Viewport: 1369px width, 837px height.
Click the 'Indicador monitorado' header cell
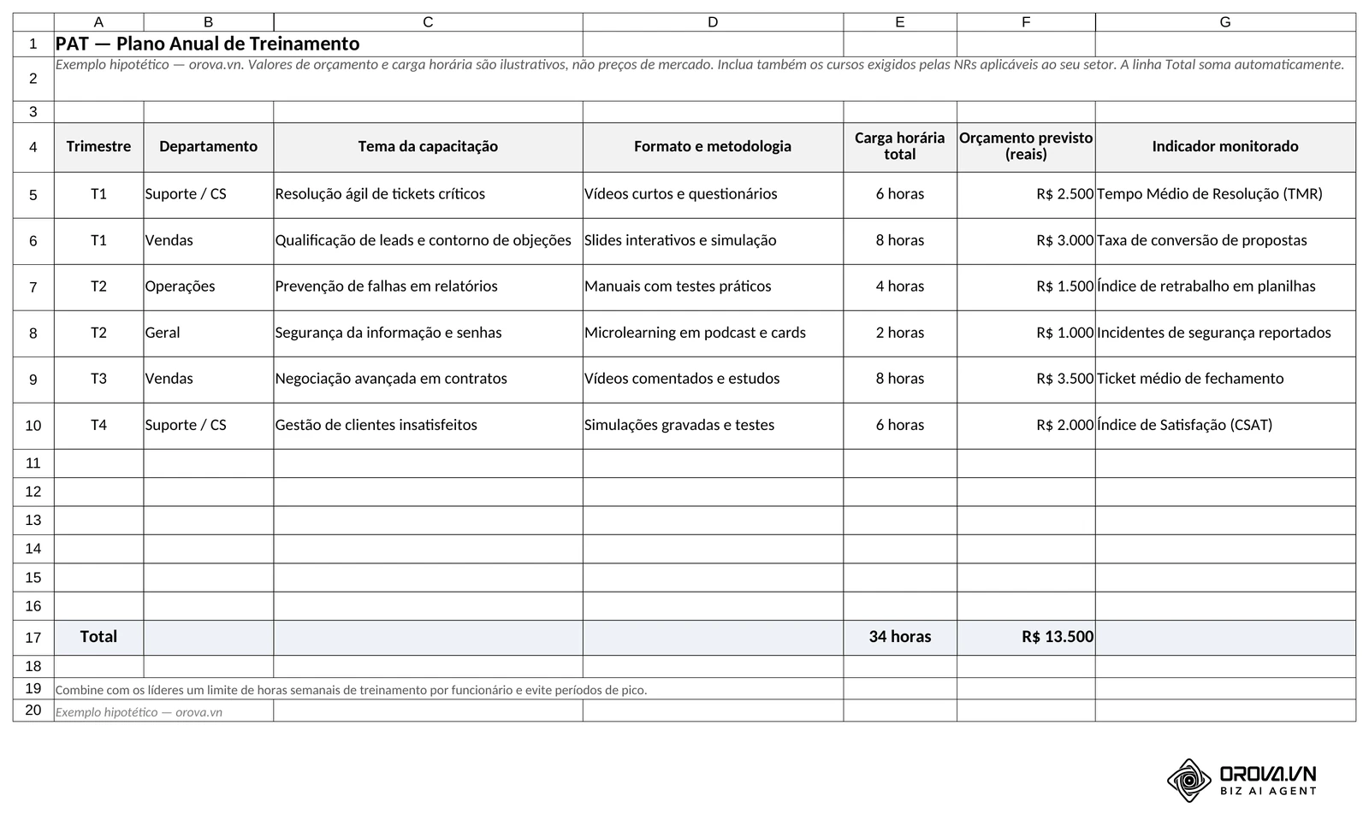pos(1225,147)
